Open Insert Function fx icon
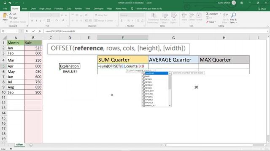 (x=40, y=31)
